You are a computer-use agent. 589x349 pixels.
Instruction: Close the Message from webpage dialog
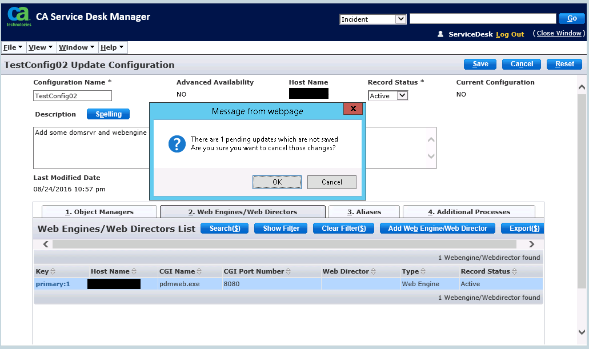(353, 109)
